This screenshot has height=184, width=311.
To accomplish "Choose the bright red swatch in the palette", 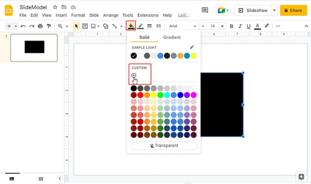I will tap(140, 95).
